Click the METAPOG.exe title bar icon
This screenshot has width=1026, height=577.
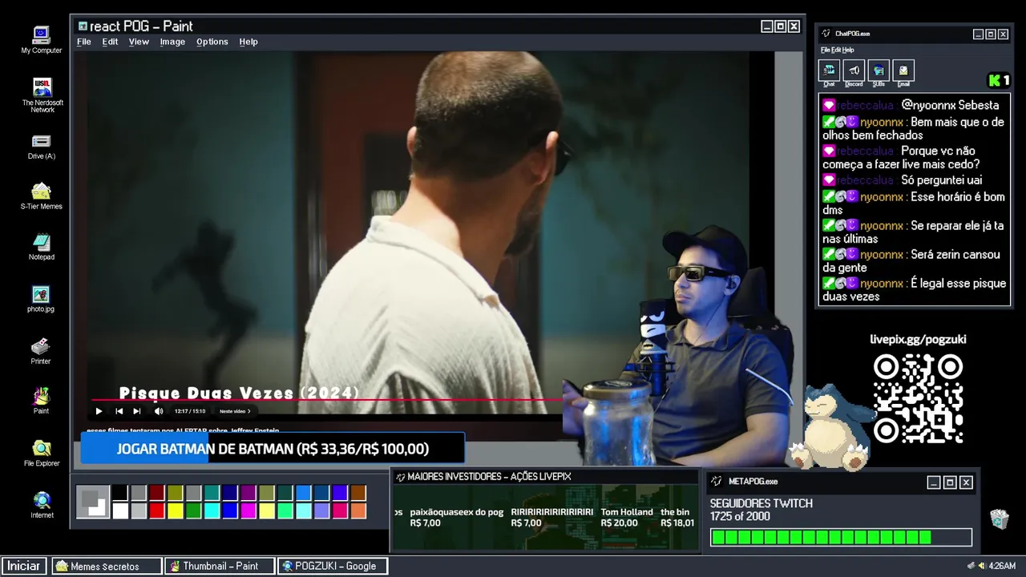pos(716,482)
